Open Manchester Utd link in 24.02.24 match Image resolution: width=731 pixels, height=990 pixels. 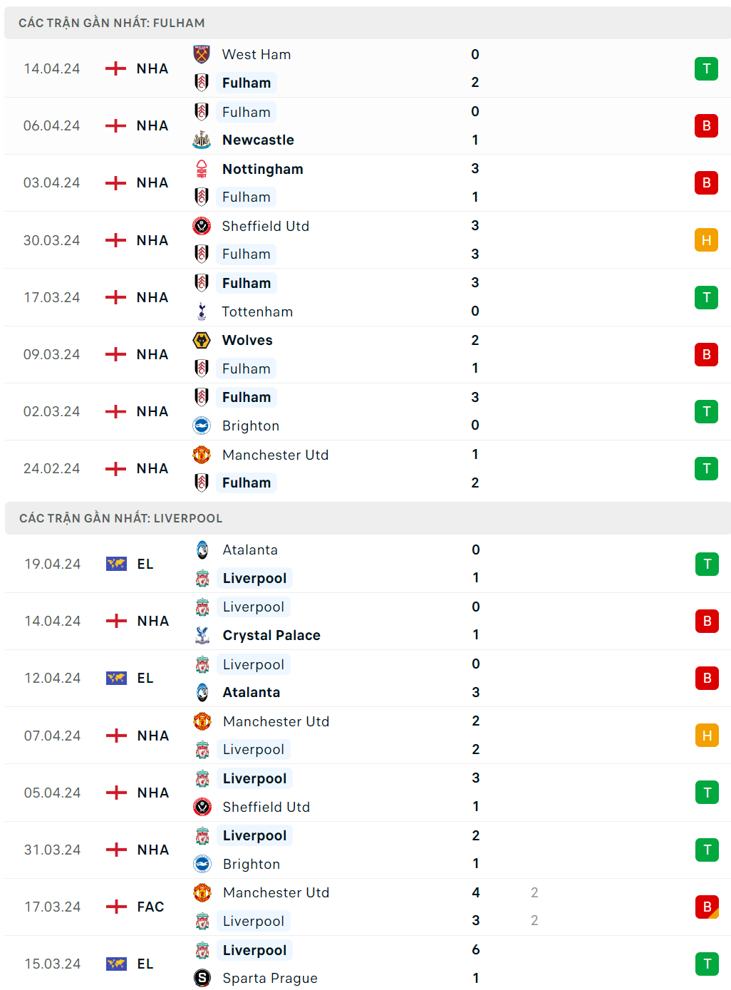(275, 455)
